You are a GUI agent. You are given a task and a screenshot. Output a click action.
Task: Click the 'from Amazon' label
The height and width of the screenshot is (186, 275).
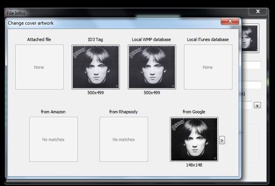click(53, 112)
